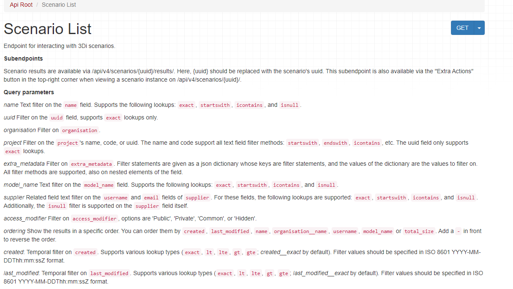Click 'name' code tag in the ordering row
The width and height of the screenshot is (513, 289).
click(x=262, y=231)
